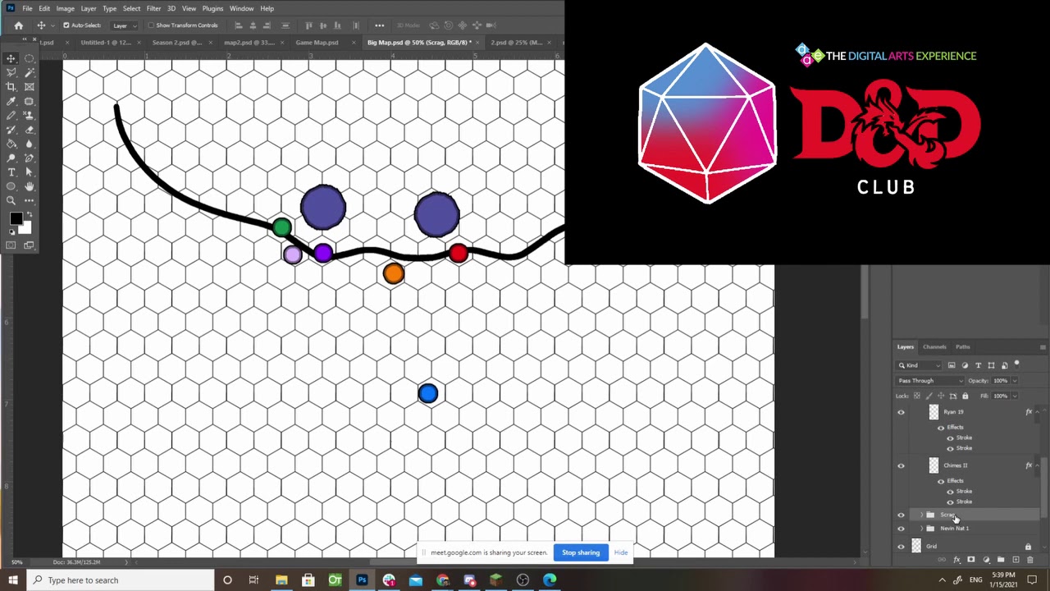The image size is (1050, 591).
Task: Toggle the Auto-Select checkbox
Action: (x=66, y=25)
